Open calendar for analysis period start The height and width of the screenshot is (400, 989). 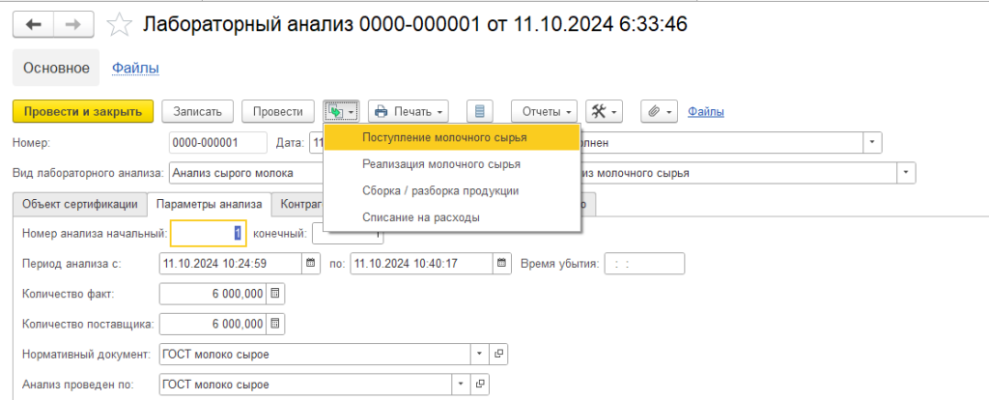tap(310, 263)
